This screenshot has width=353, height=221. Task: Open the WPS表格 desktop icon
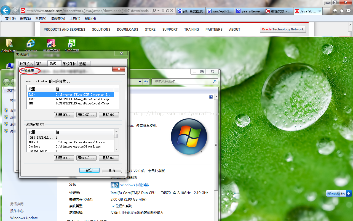(x=72, y=45)
